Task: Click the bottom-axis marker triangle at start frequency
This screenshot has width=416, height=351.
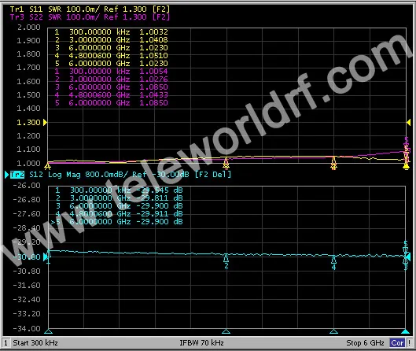Action: click(x=48, y=331)
